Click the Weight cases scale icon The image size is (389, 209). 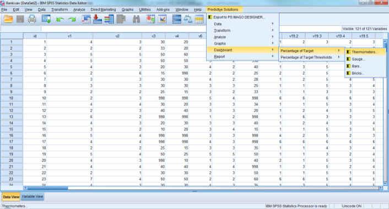(188, 19)
